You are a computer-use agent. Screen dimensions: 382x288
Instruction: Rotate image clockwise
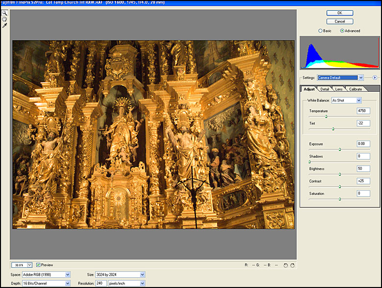292,265
